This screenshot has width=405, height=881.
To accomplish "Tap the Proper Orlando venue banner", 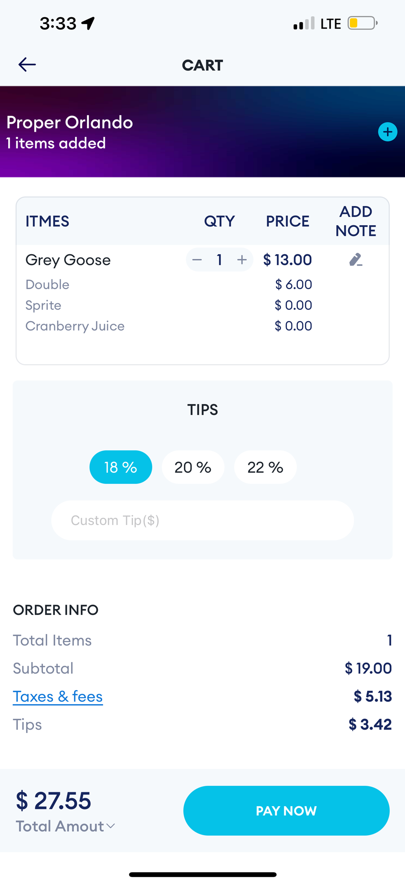I will (202, 132).
